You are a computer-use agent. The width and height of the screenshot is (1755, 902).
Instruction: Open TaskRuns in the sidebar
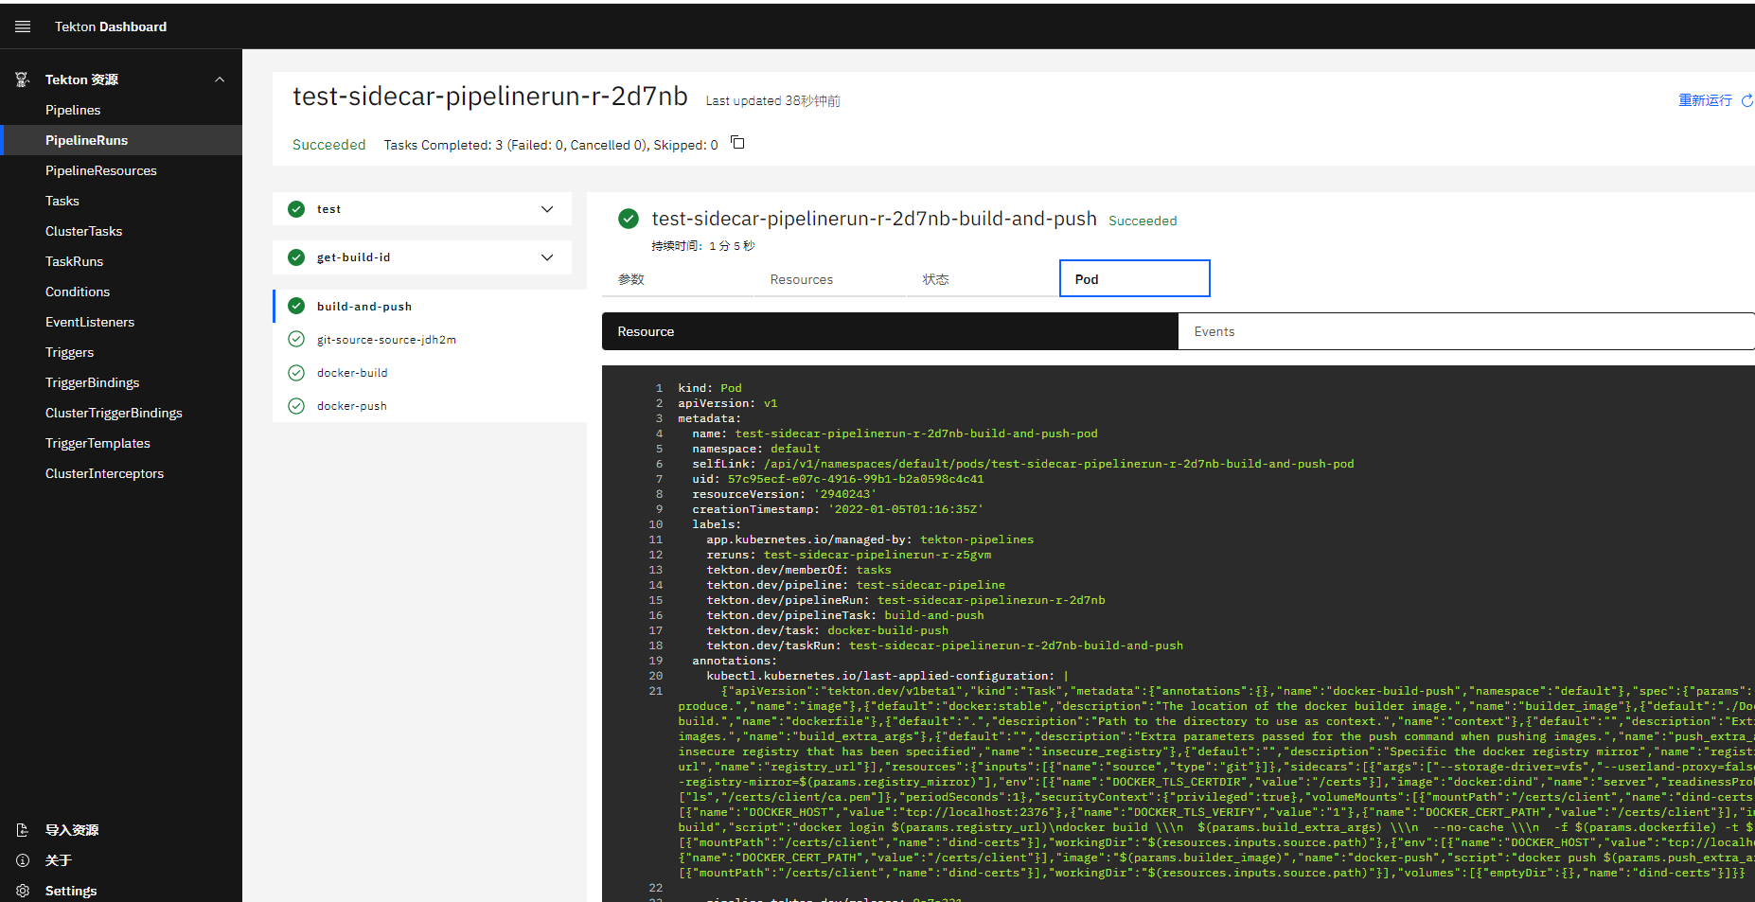click(x=121, y=261)
